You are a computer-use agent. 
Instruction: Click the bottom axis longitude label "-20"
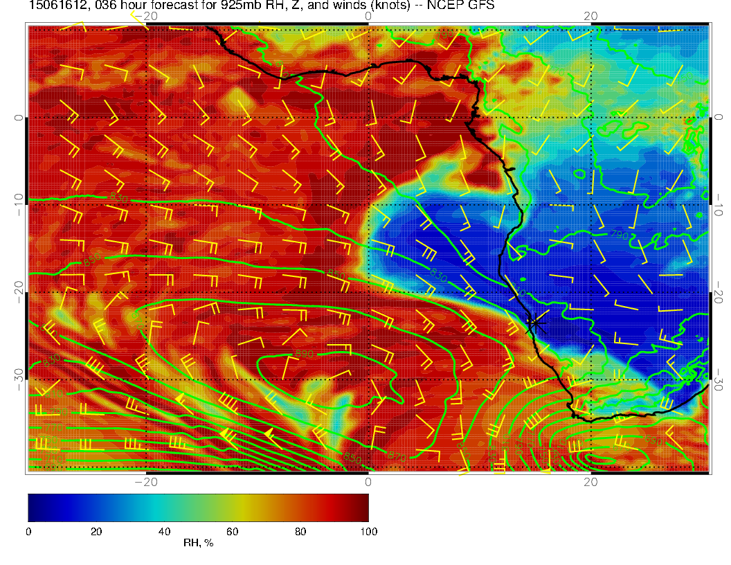147,481
